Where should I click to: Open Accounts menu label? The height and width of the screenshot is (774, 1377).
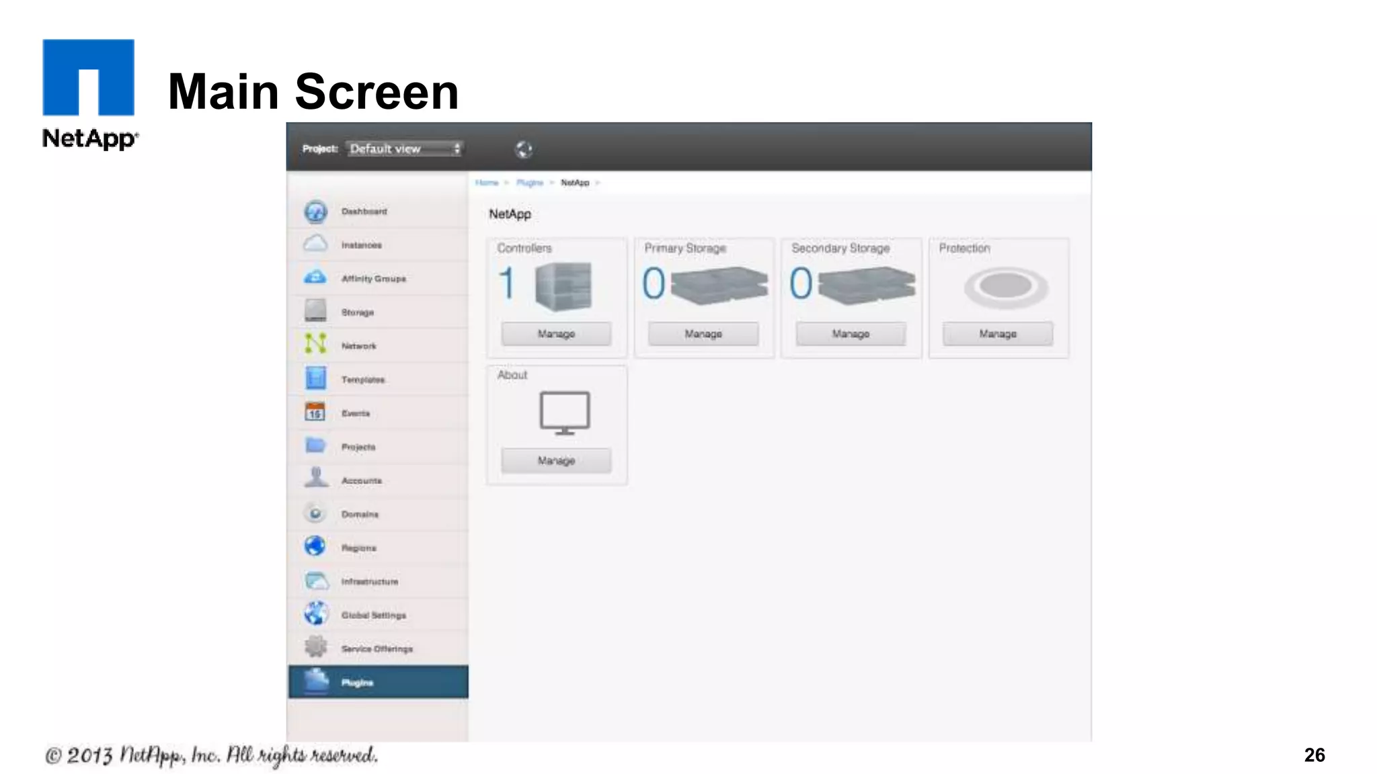click(362, 480)
